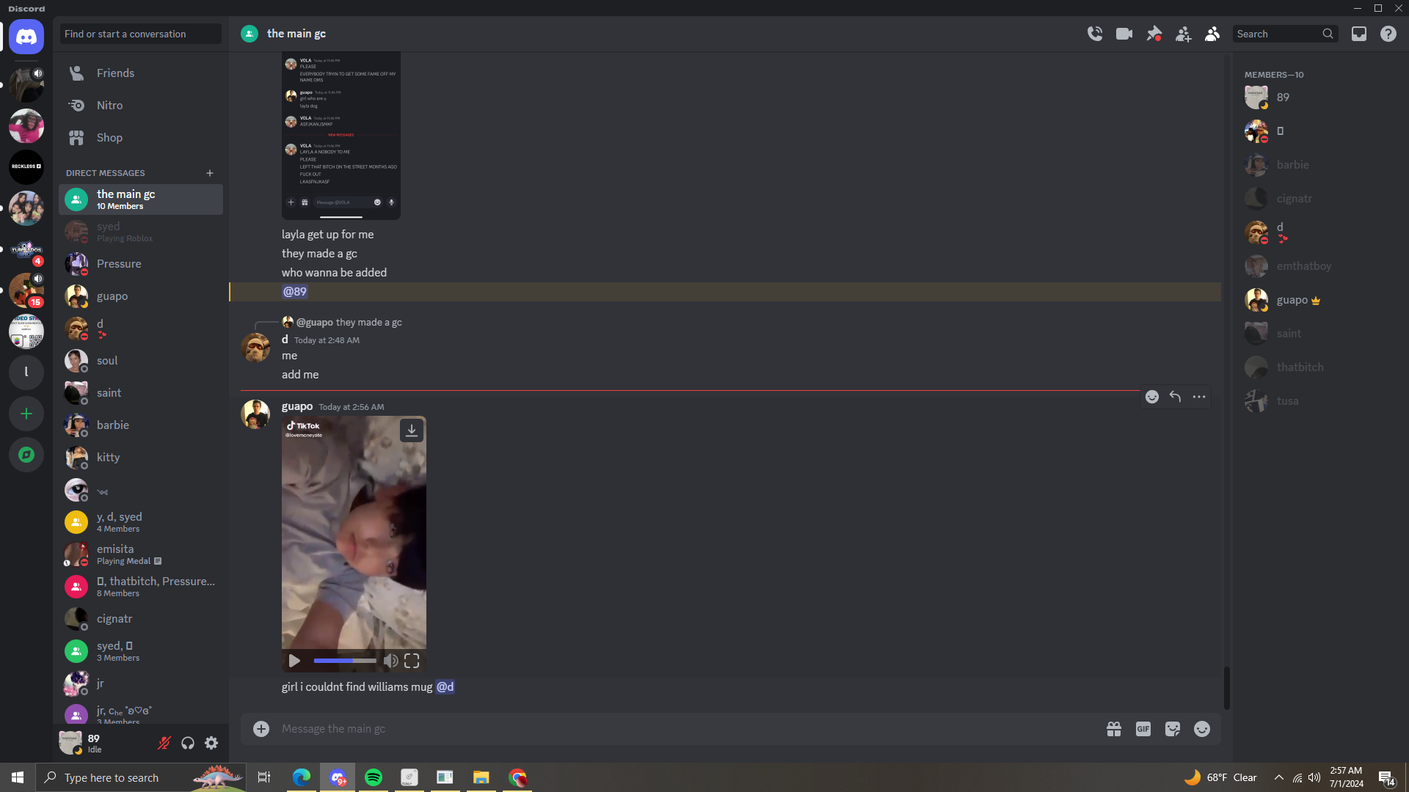Screen dimensions: 1409x792
Task: Add friends to the group DM
Action: point(1183,34)
